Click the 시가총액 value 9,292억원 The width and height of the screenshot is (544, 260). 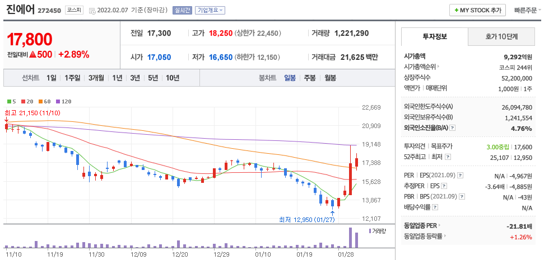pyautogui.click(x=518, y=57)
